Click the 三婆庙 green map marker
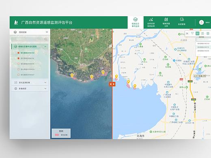The width and height of the screenshot is (211, 158). pos(140,44)
